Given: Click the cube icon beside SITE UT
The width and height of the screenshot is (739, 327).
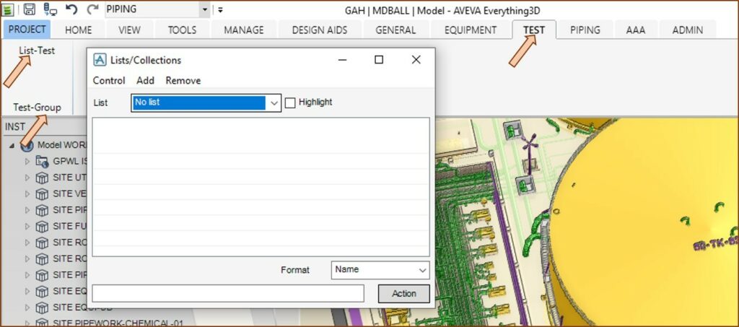Looking at the screenshot, I should click(42, 178).
